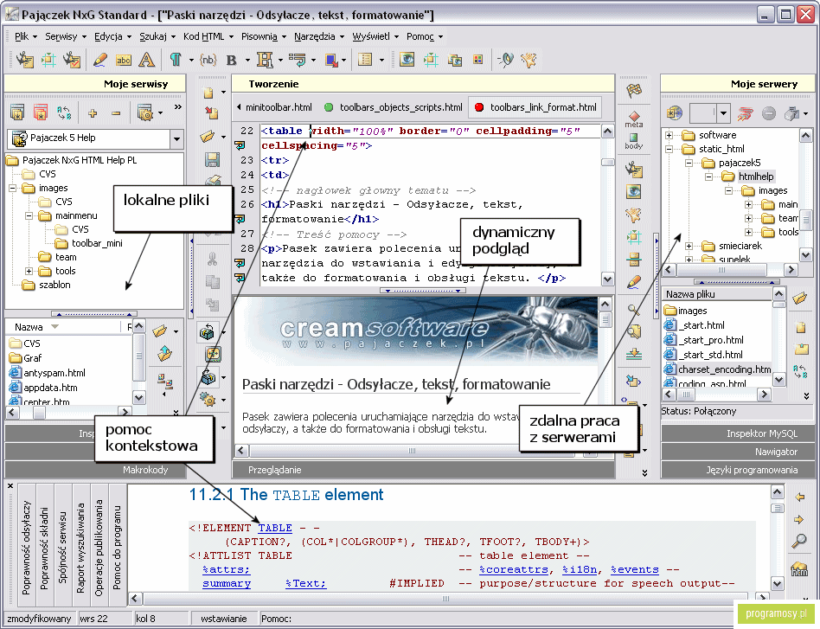Toggle bold formatting with the B icon
This screenshot has width=820, height=629.
pyautogui.click(x=232, y=61)
